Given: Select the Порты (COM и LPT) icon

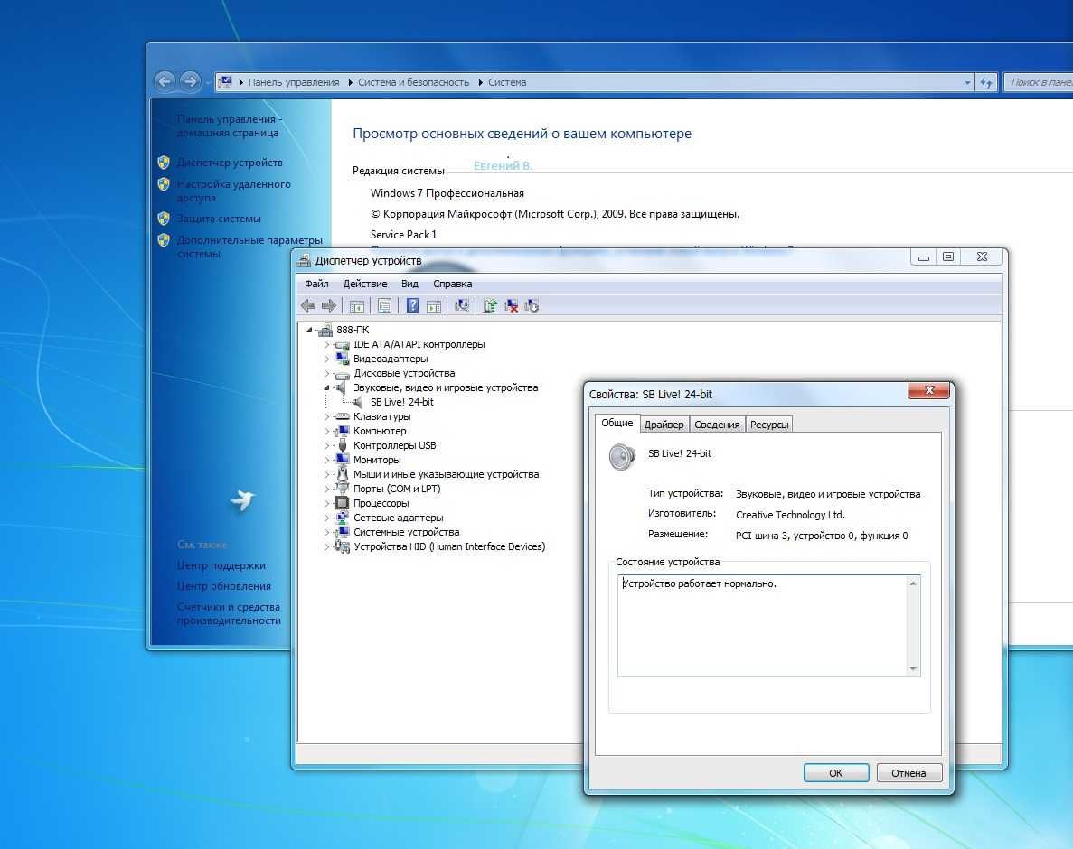Looking at the screenshot, I should coord(343,488).
